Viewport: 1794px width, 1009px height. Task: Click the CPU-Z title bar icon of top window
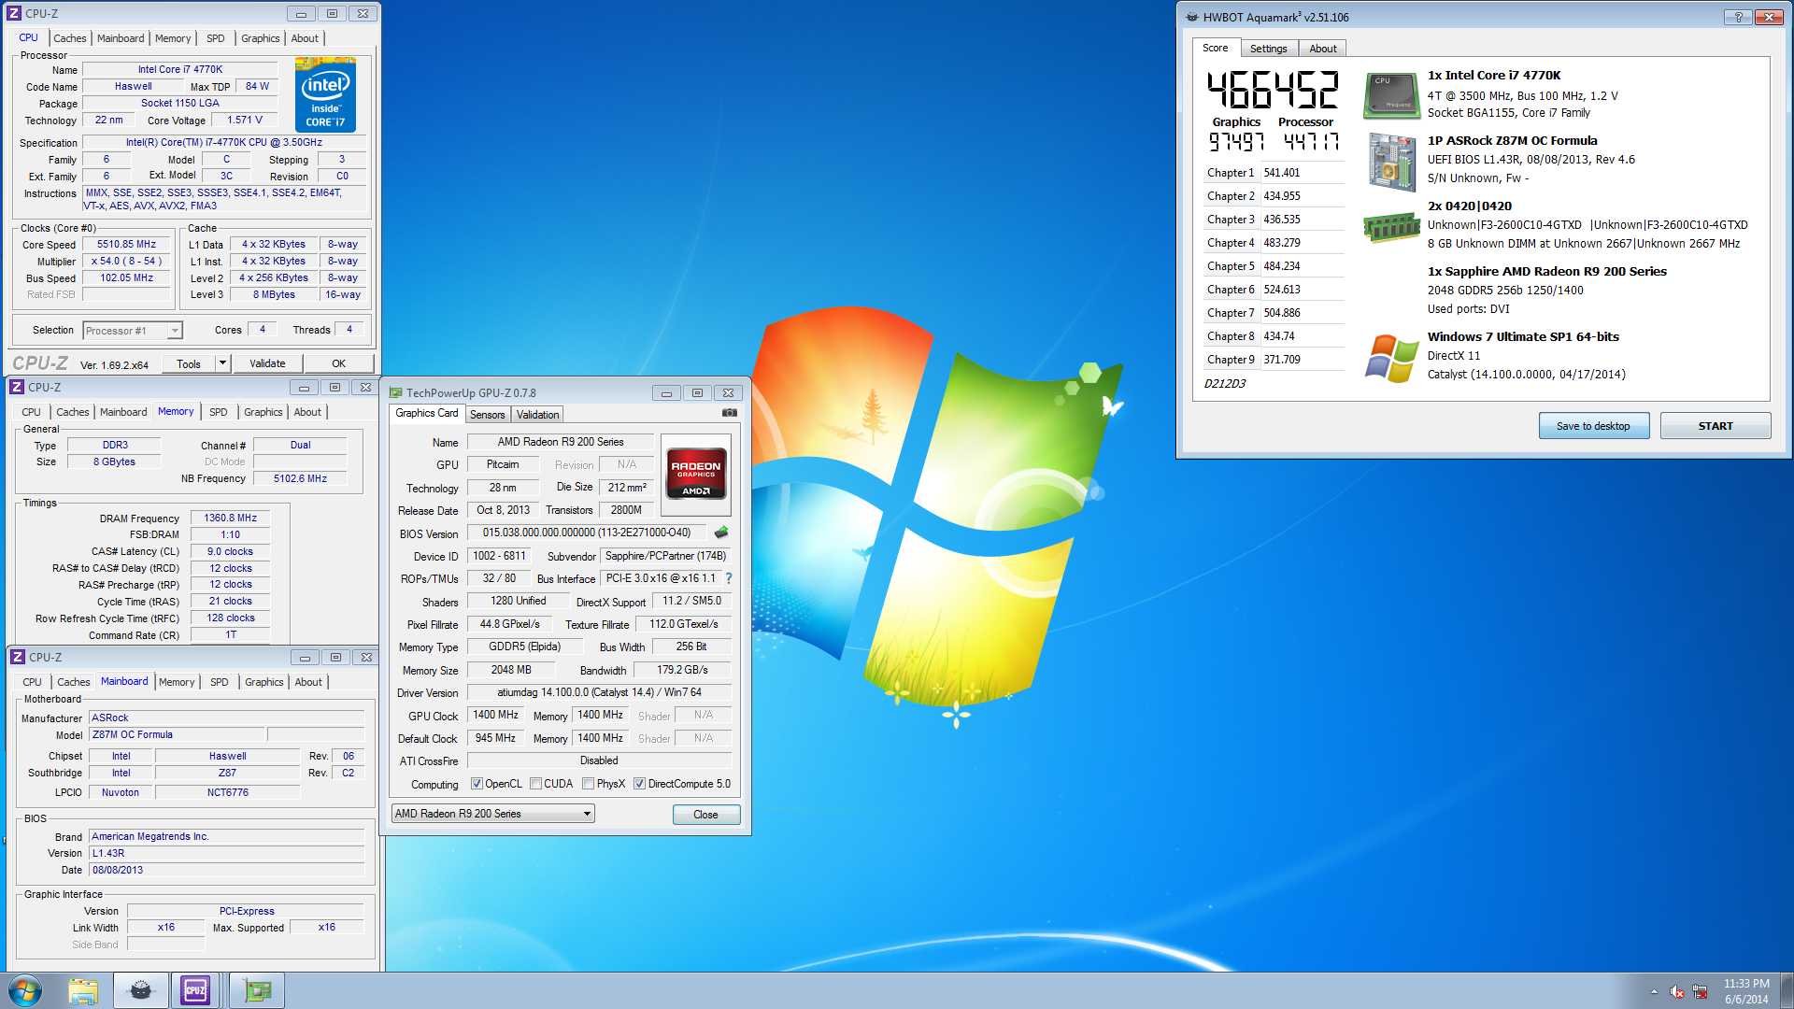pyautogui.click(x=14, y=13)
